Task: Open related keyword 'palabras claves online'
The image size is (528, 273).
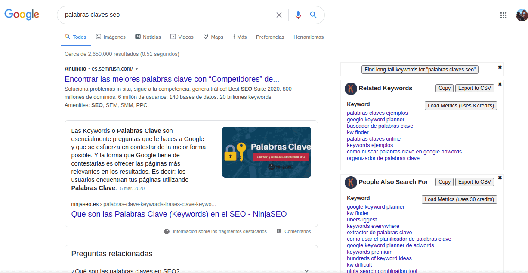Action: click(374, 139)
